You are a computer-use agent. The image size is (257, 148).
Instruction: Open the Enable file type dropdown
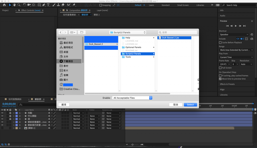tap(132, 98)
